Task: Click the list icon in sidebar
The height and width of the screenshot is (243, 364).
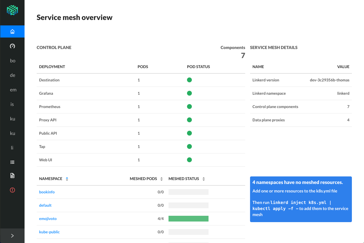Action: point(12,162)
